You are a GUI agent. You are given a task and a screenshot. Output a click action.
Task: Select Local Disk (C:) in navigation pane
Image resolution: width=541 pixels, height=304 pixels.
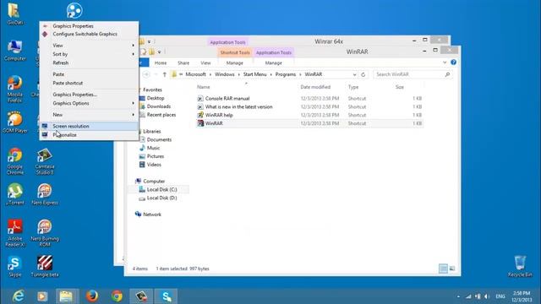tap(161, 189)
